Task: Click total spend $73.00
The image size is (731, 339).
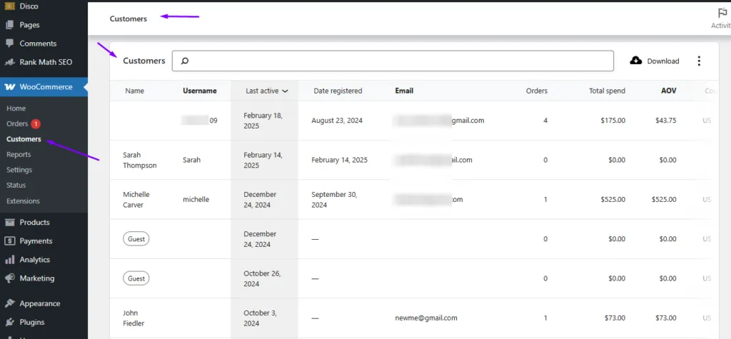Action: [x=615, y=318]
